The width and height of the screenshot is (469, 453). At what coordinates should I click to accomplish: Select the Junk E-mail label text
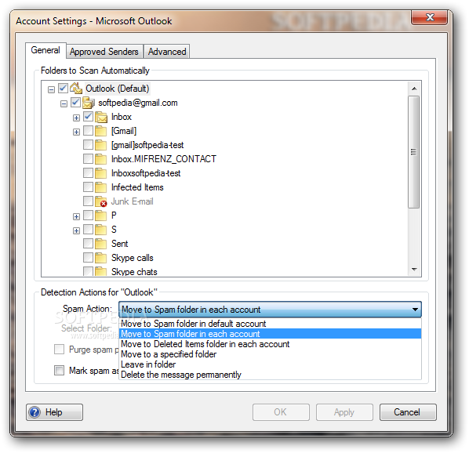(133, 201)
